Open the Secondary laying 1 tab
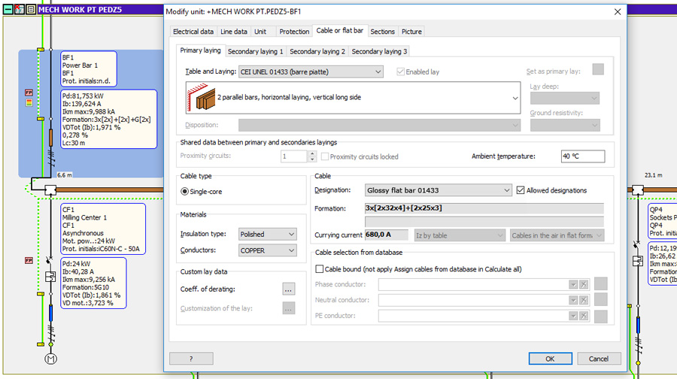Viewport: 677px width, 379px height. pos(255,51)
